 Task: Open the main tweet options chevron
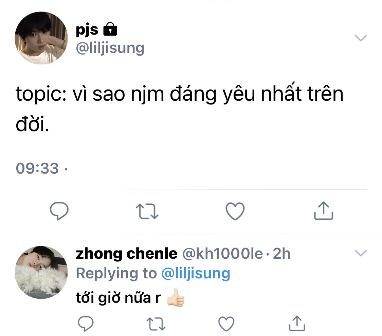pyautogui.click(x=361, y=38)
